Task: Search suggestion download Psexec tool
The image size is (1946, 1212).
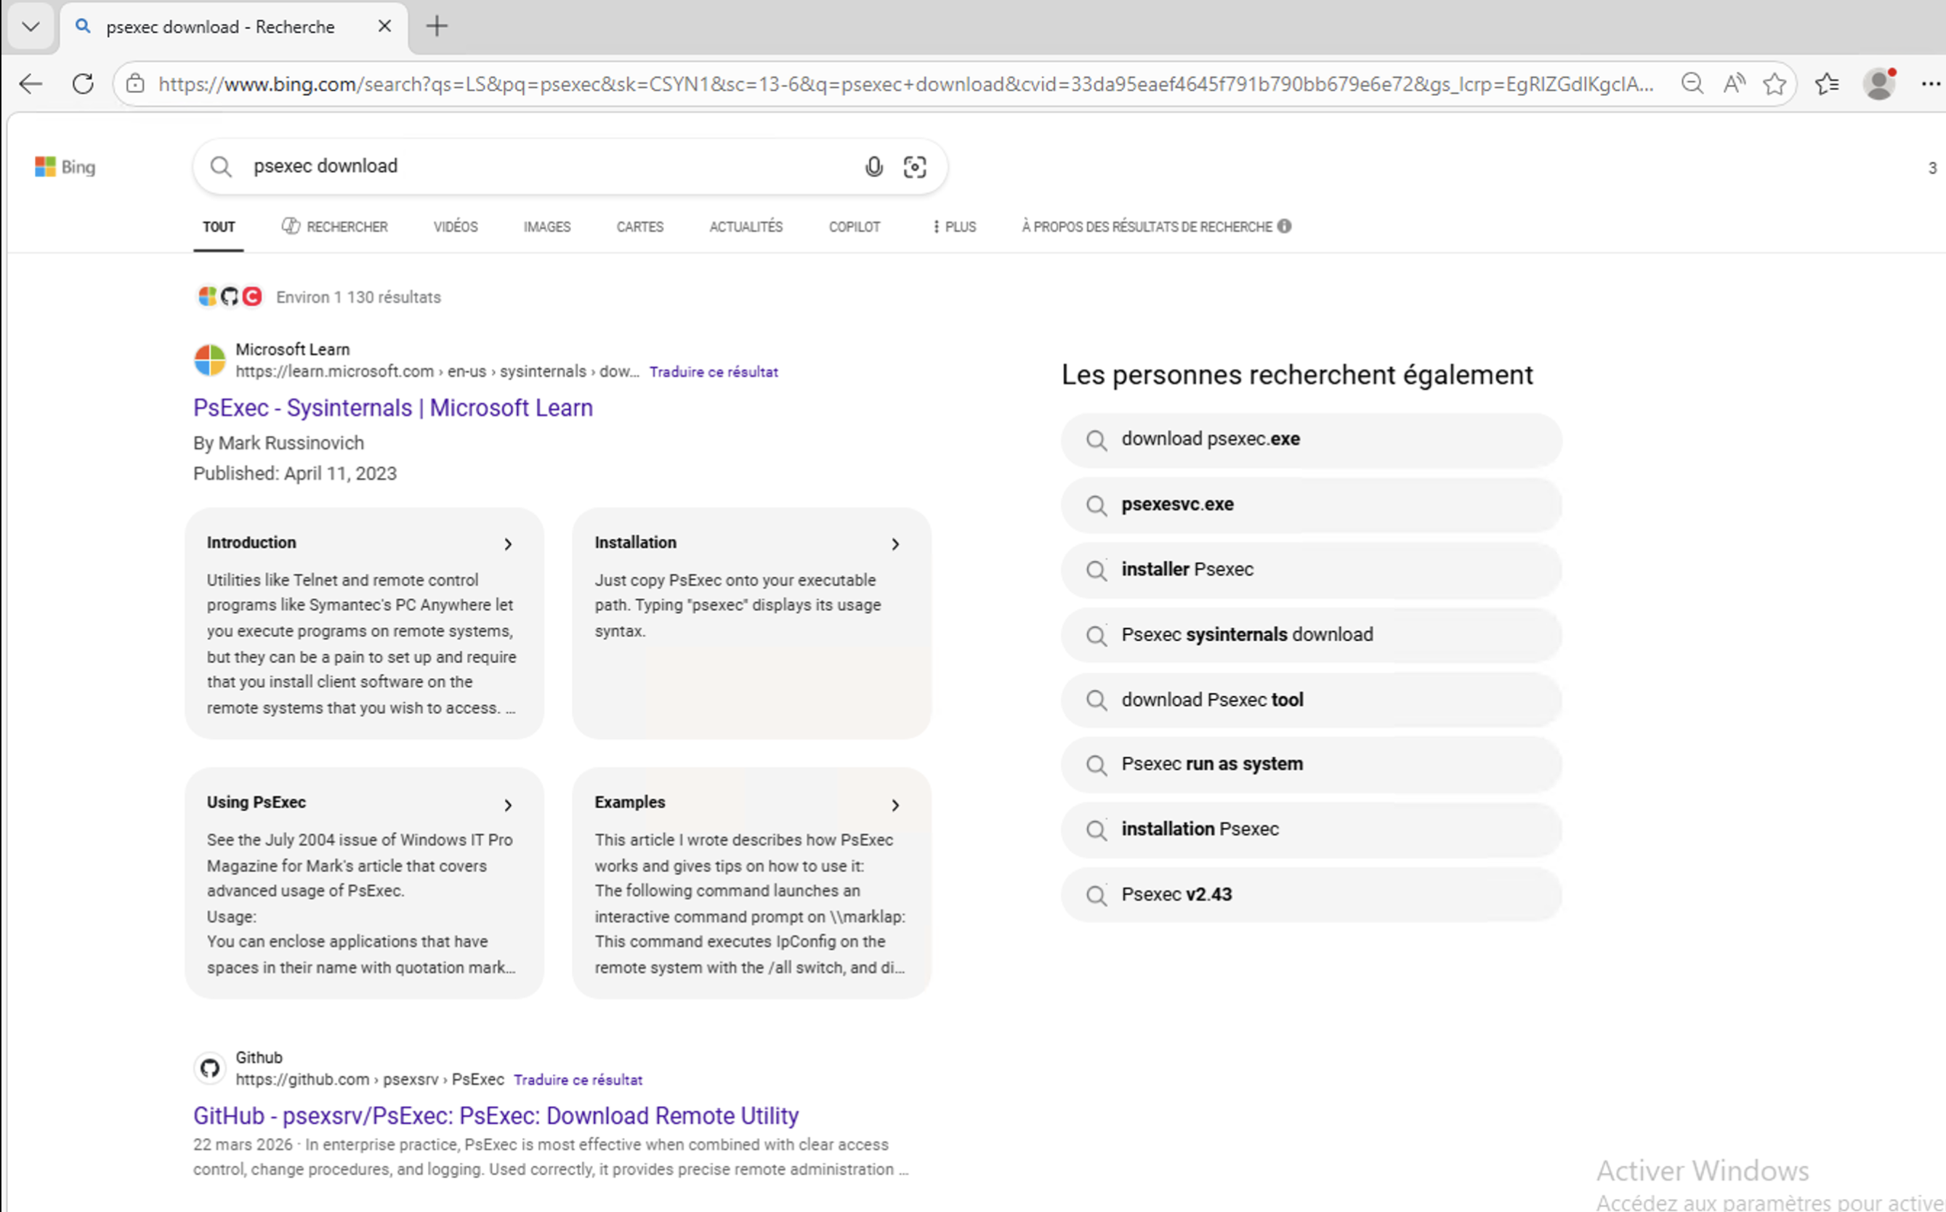Action: [1311, 700]
